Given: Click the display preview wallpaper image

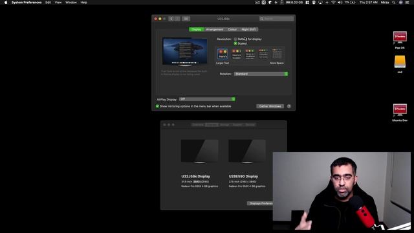Looking at the screenshot, I should [x=185, y=51].
